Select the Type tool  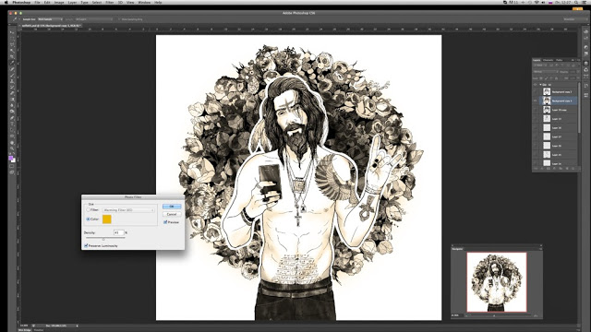tap(12, 124)
